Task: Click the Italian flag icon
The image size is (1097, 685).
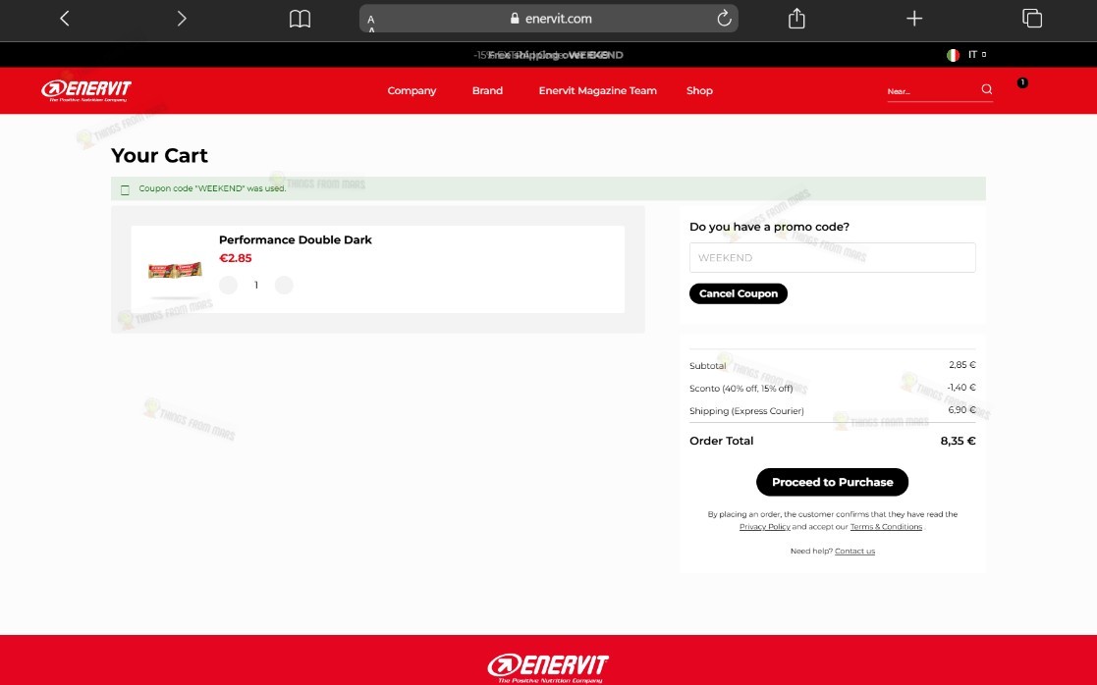Action: point(953,55)
